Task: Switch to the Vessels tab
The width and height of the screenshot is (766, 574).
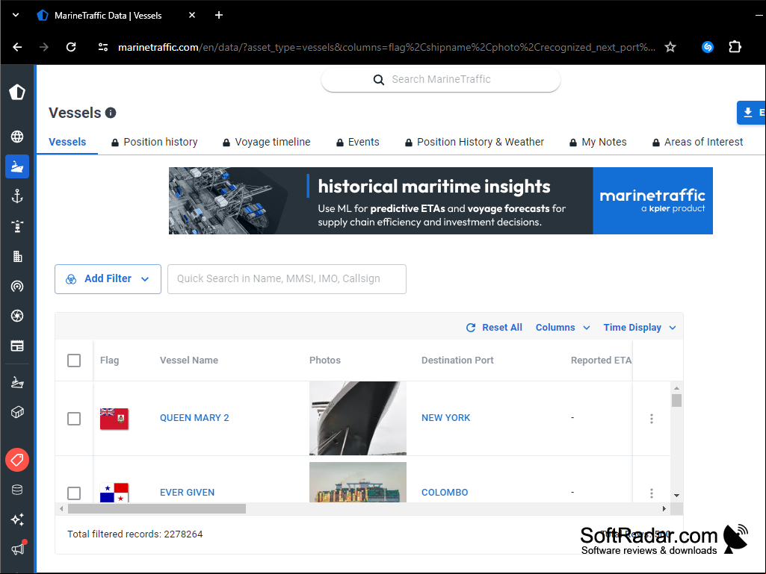Action: coord(67,142)
